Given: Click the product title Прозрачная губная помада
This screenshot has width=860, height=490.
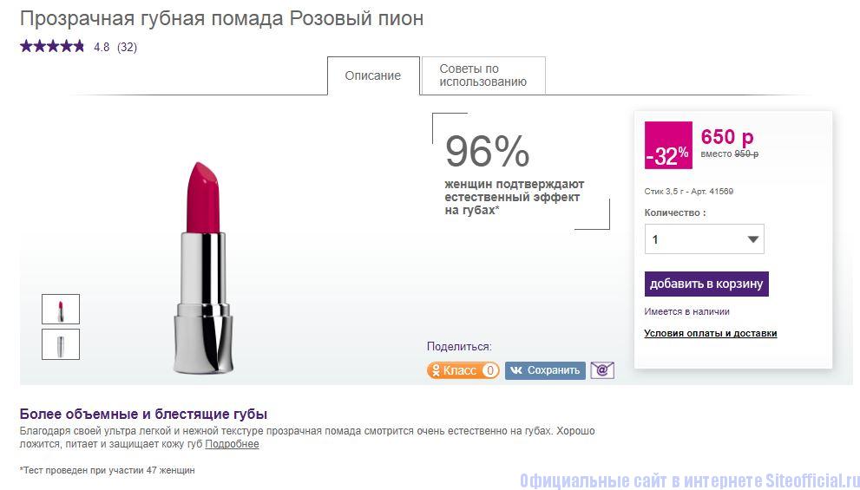Looking at the screenshot, I should tap(221, 18).
